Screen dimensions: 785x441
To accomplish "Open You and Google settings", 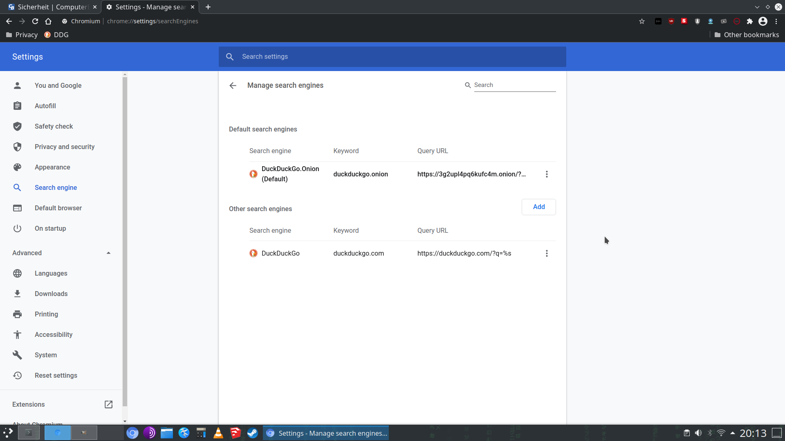I will [58, 85].
